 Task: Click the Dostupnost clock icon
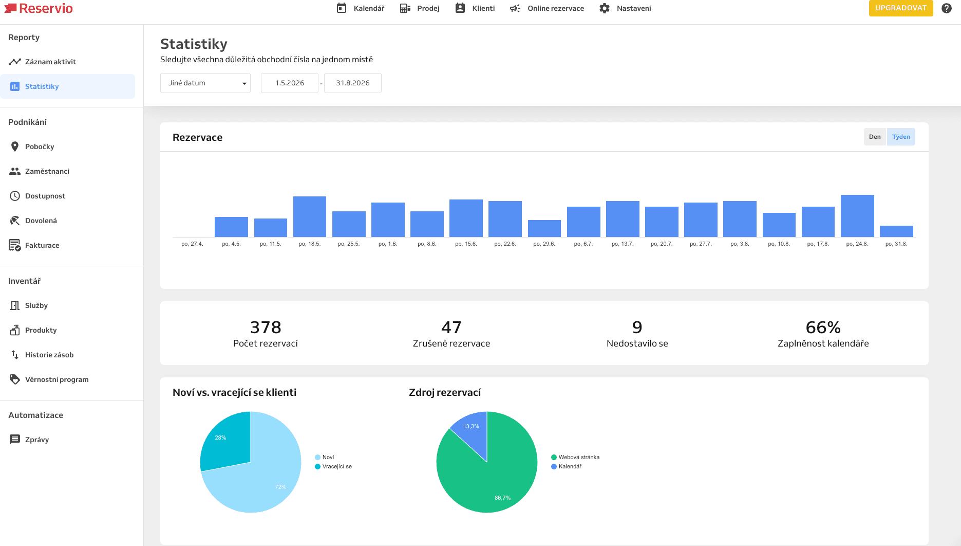point(15,196)
